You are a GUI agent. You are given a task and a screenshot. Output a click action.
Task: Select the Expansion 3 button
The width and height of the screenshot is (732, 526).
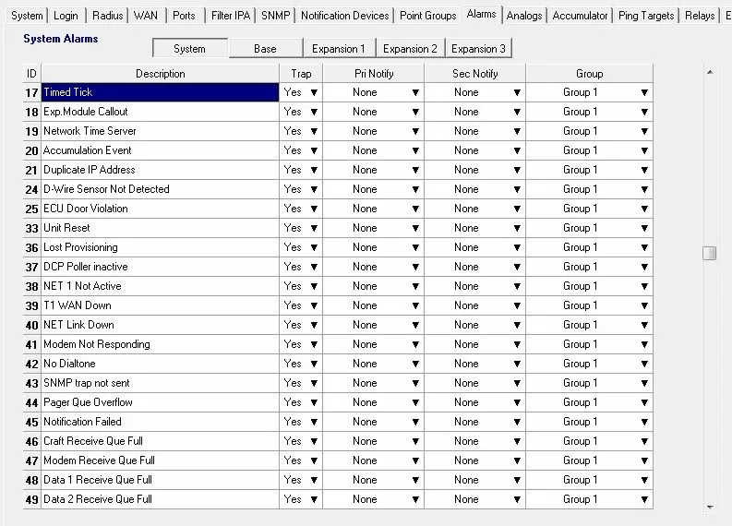click(478, 49)
